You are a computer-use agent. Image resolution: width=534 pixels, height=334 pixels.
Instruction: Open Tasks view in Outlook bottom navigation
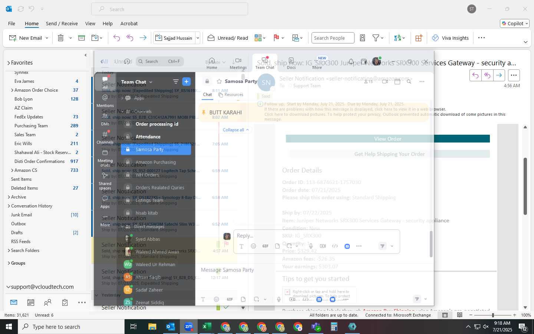(x=65, y=302)
